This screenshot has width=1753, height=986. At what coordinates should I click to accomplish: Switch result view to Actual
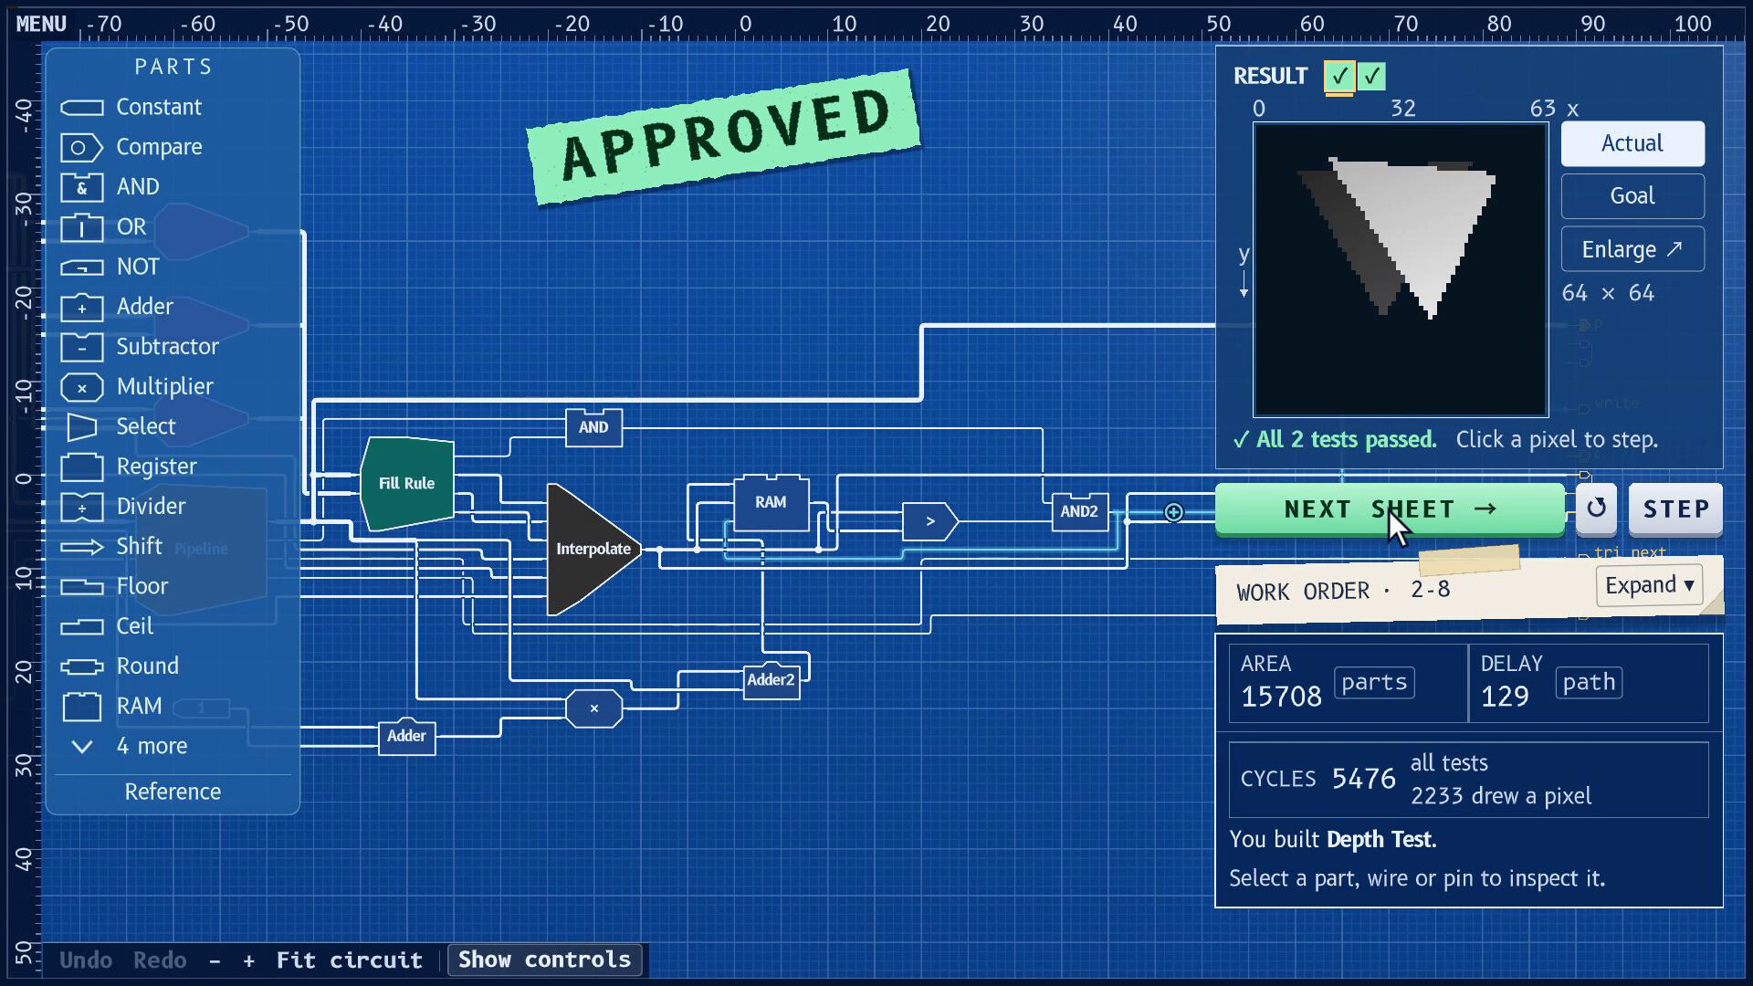pyautogui.click(x=1632, y=144)
